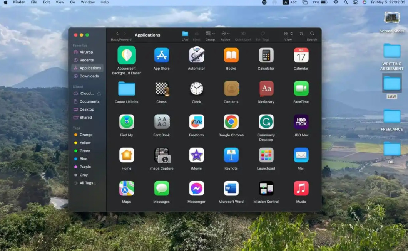The height and width of the screenshot is (251, 408).
Task: Go back in Finder window
Action: coord(117,34)
